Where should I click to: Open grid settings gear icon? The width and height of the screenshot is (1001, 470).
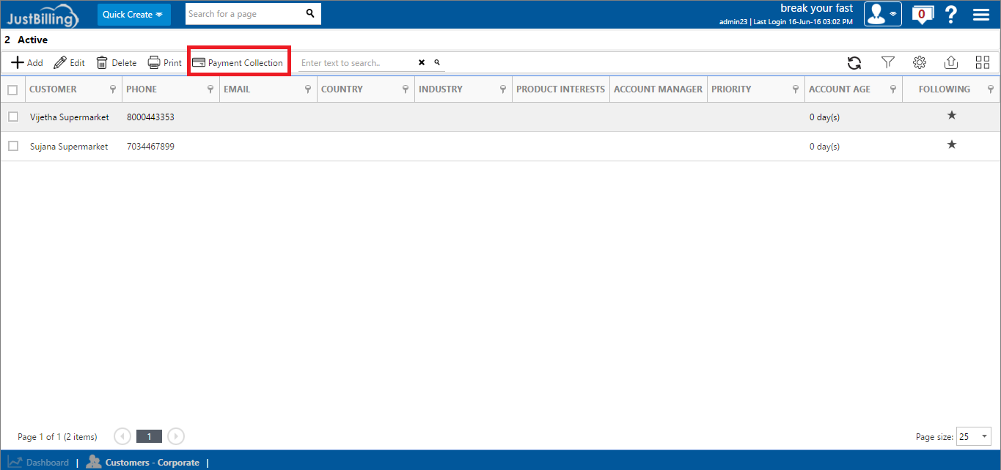click(x=920, y=62)
